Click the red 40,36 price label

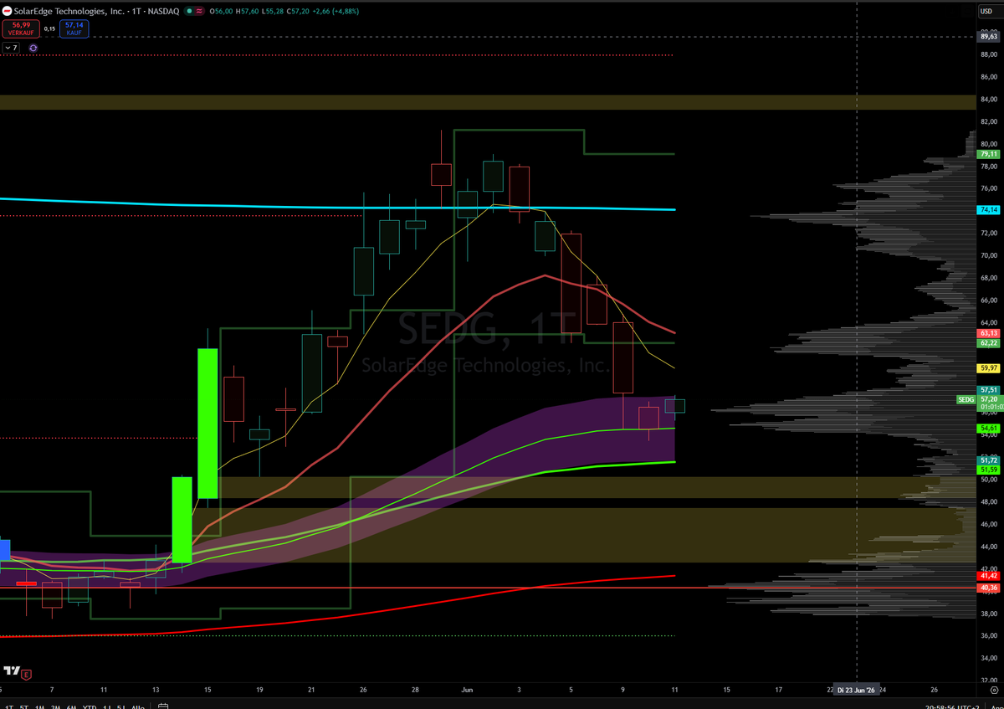988,588
